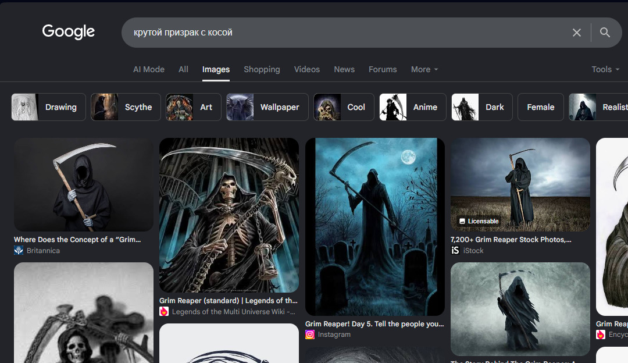Open the skeleton reaper with hourglass image
628x363 pixels.
point(229,215)
